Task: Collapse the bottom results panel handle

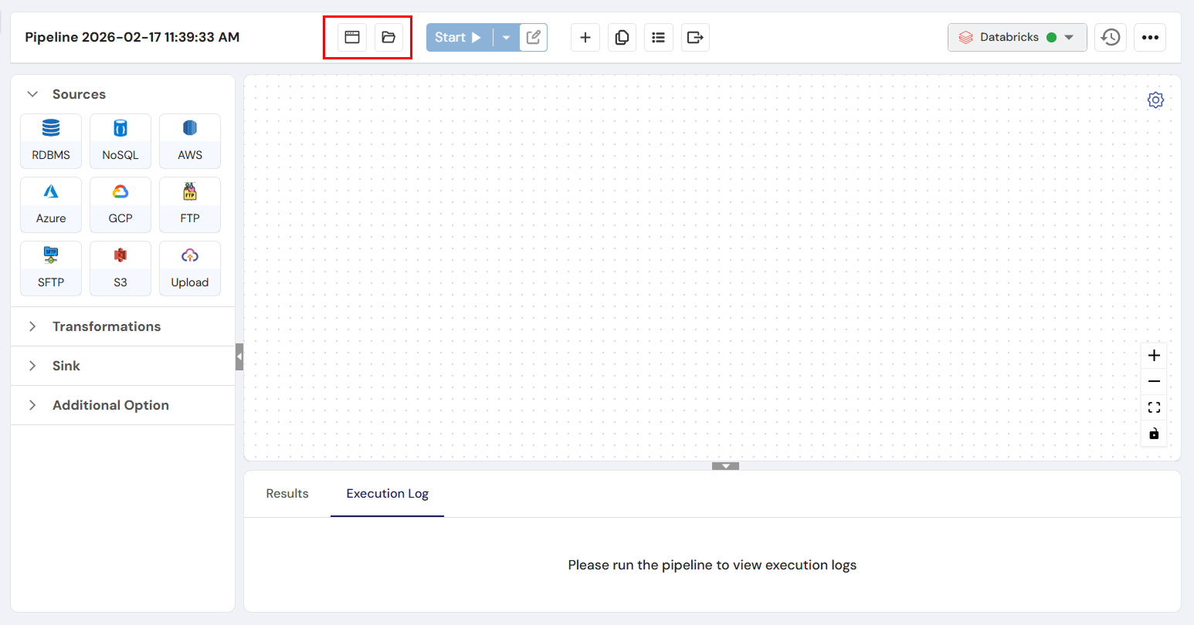Action: point(725,466)
